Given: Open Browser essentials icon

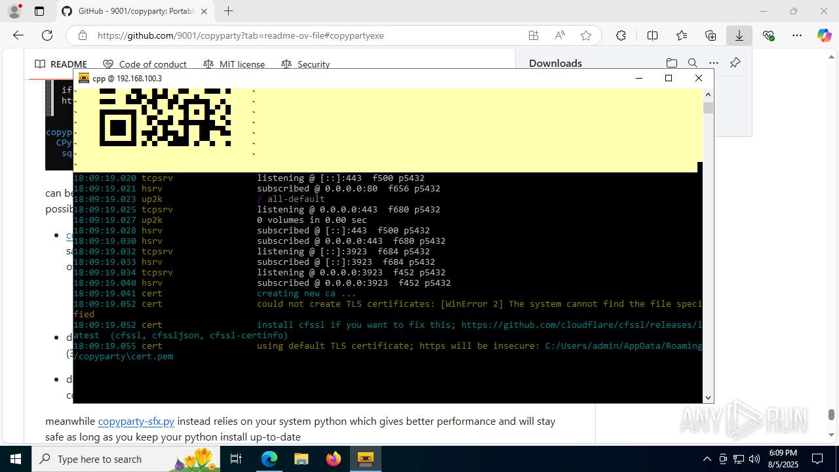Looking at the screenshot, I should tap(768, 35).
